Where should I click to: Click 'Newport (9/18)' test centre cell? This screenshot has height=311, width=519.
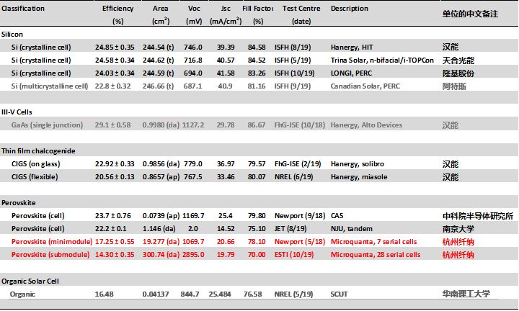pyautogui.click(x=300, y=216)
